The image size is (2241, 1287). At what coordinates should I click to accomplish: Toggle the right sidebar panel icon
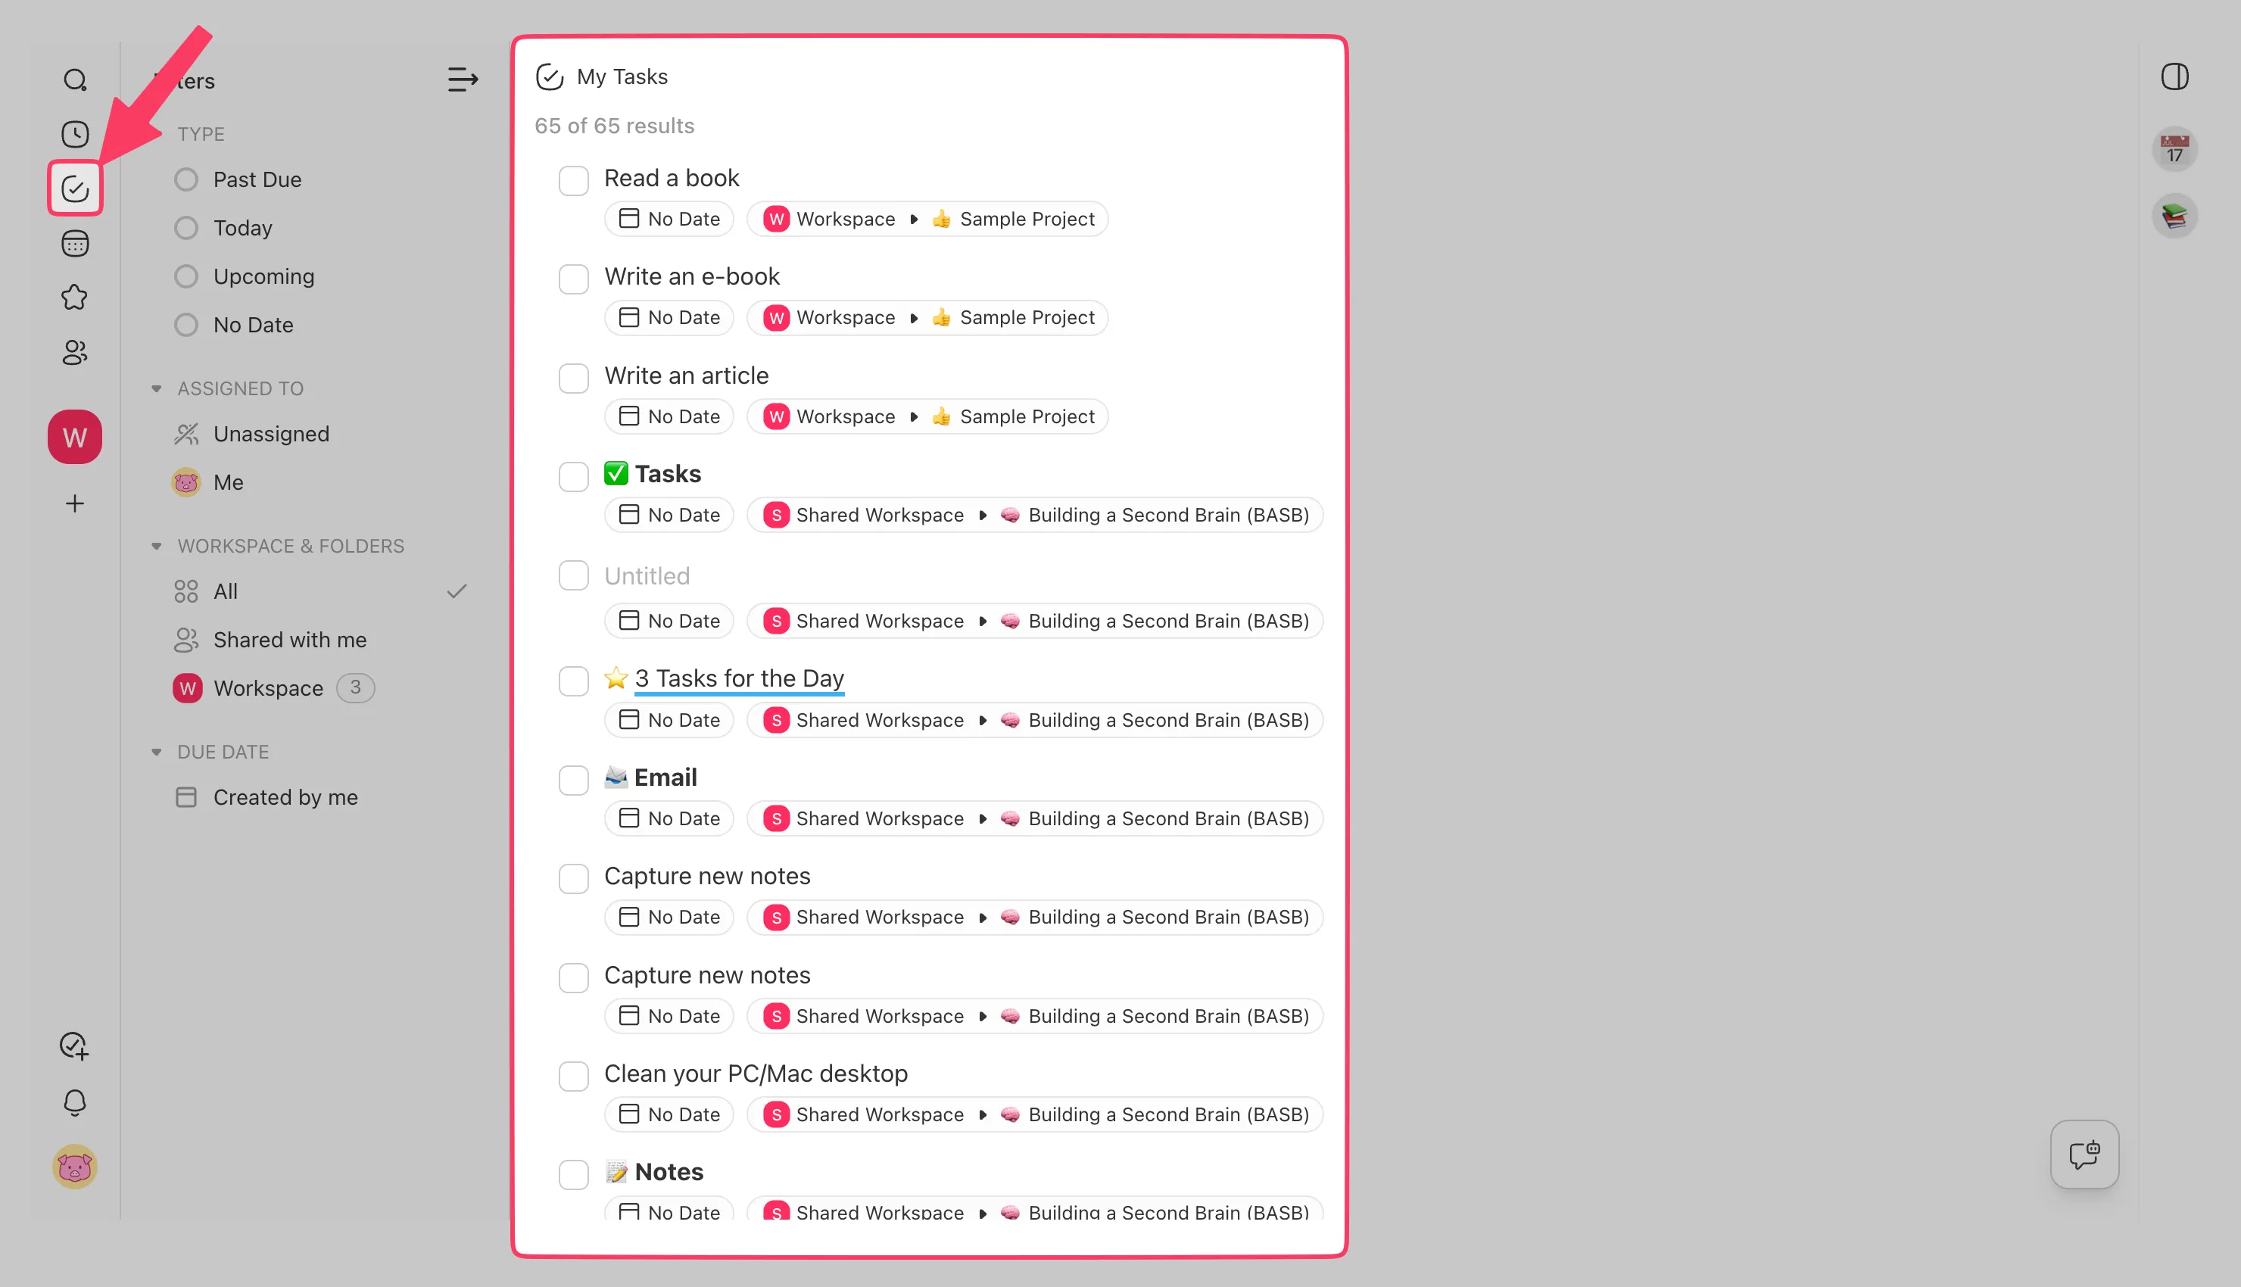(2174, 77)
